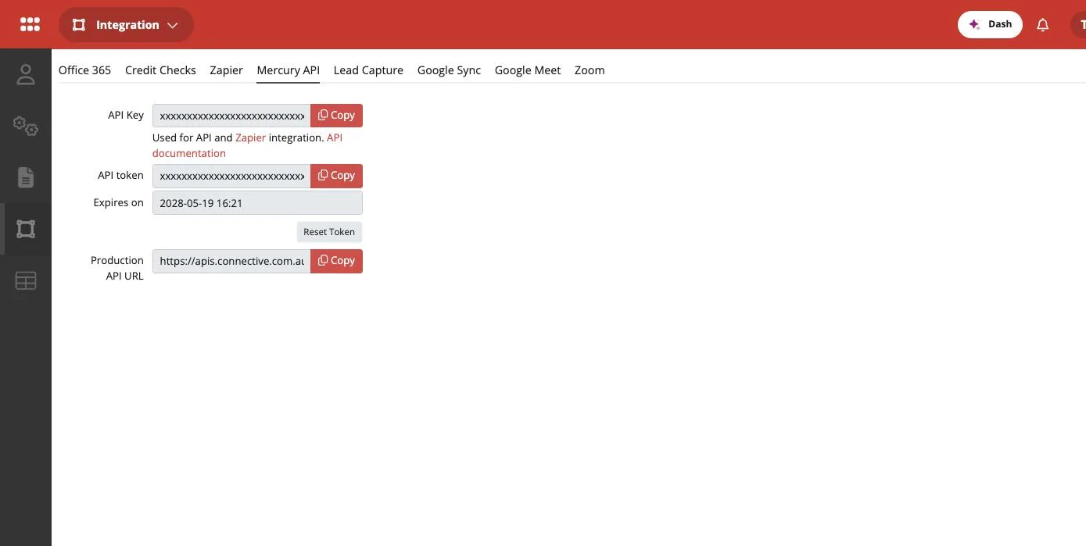Click the Expires on date field
Image resolution: width=1086 pixels, height=546 pixels.
pos(257,203)
